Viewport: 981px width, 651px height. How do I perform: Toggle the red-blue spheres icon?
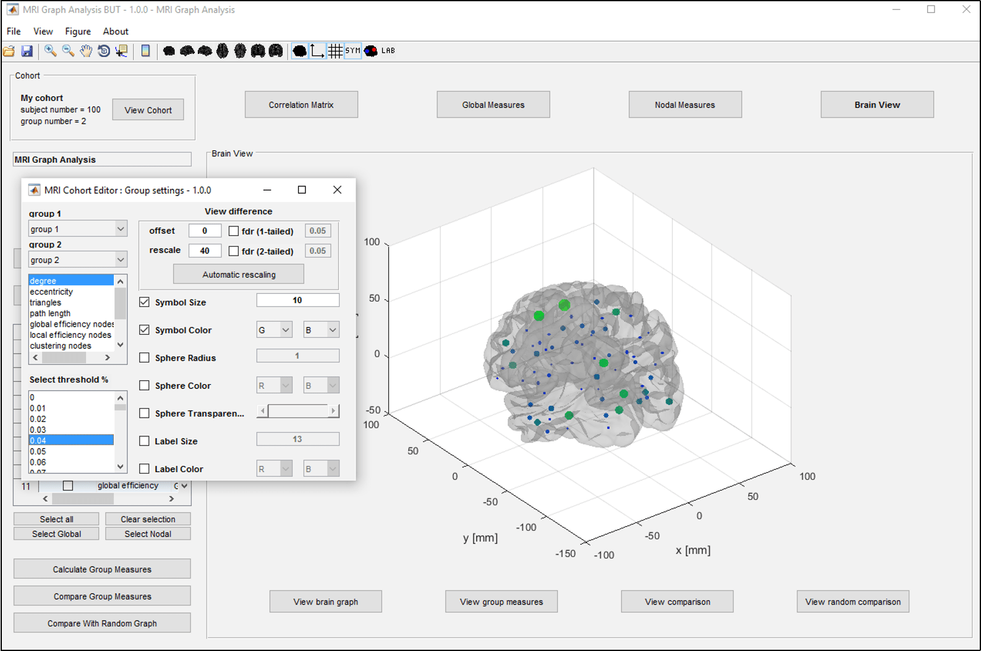click(371, 51)
